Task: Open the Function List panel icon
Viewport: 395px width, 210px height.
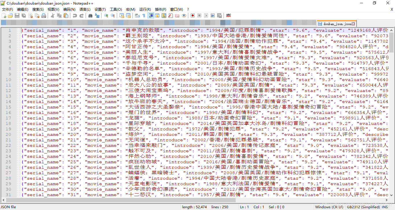Action: click(171, 16)
